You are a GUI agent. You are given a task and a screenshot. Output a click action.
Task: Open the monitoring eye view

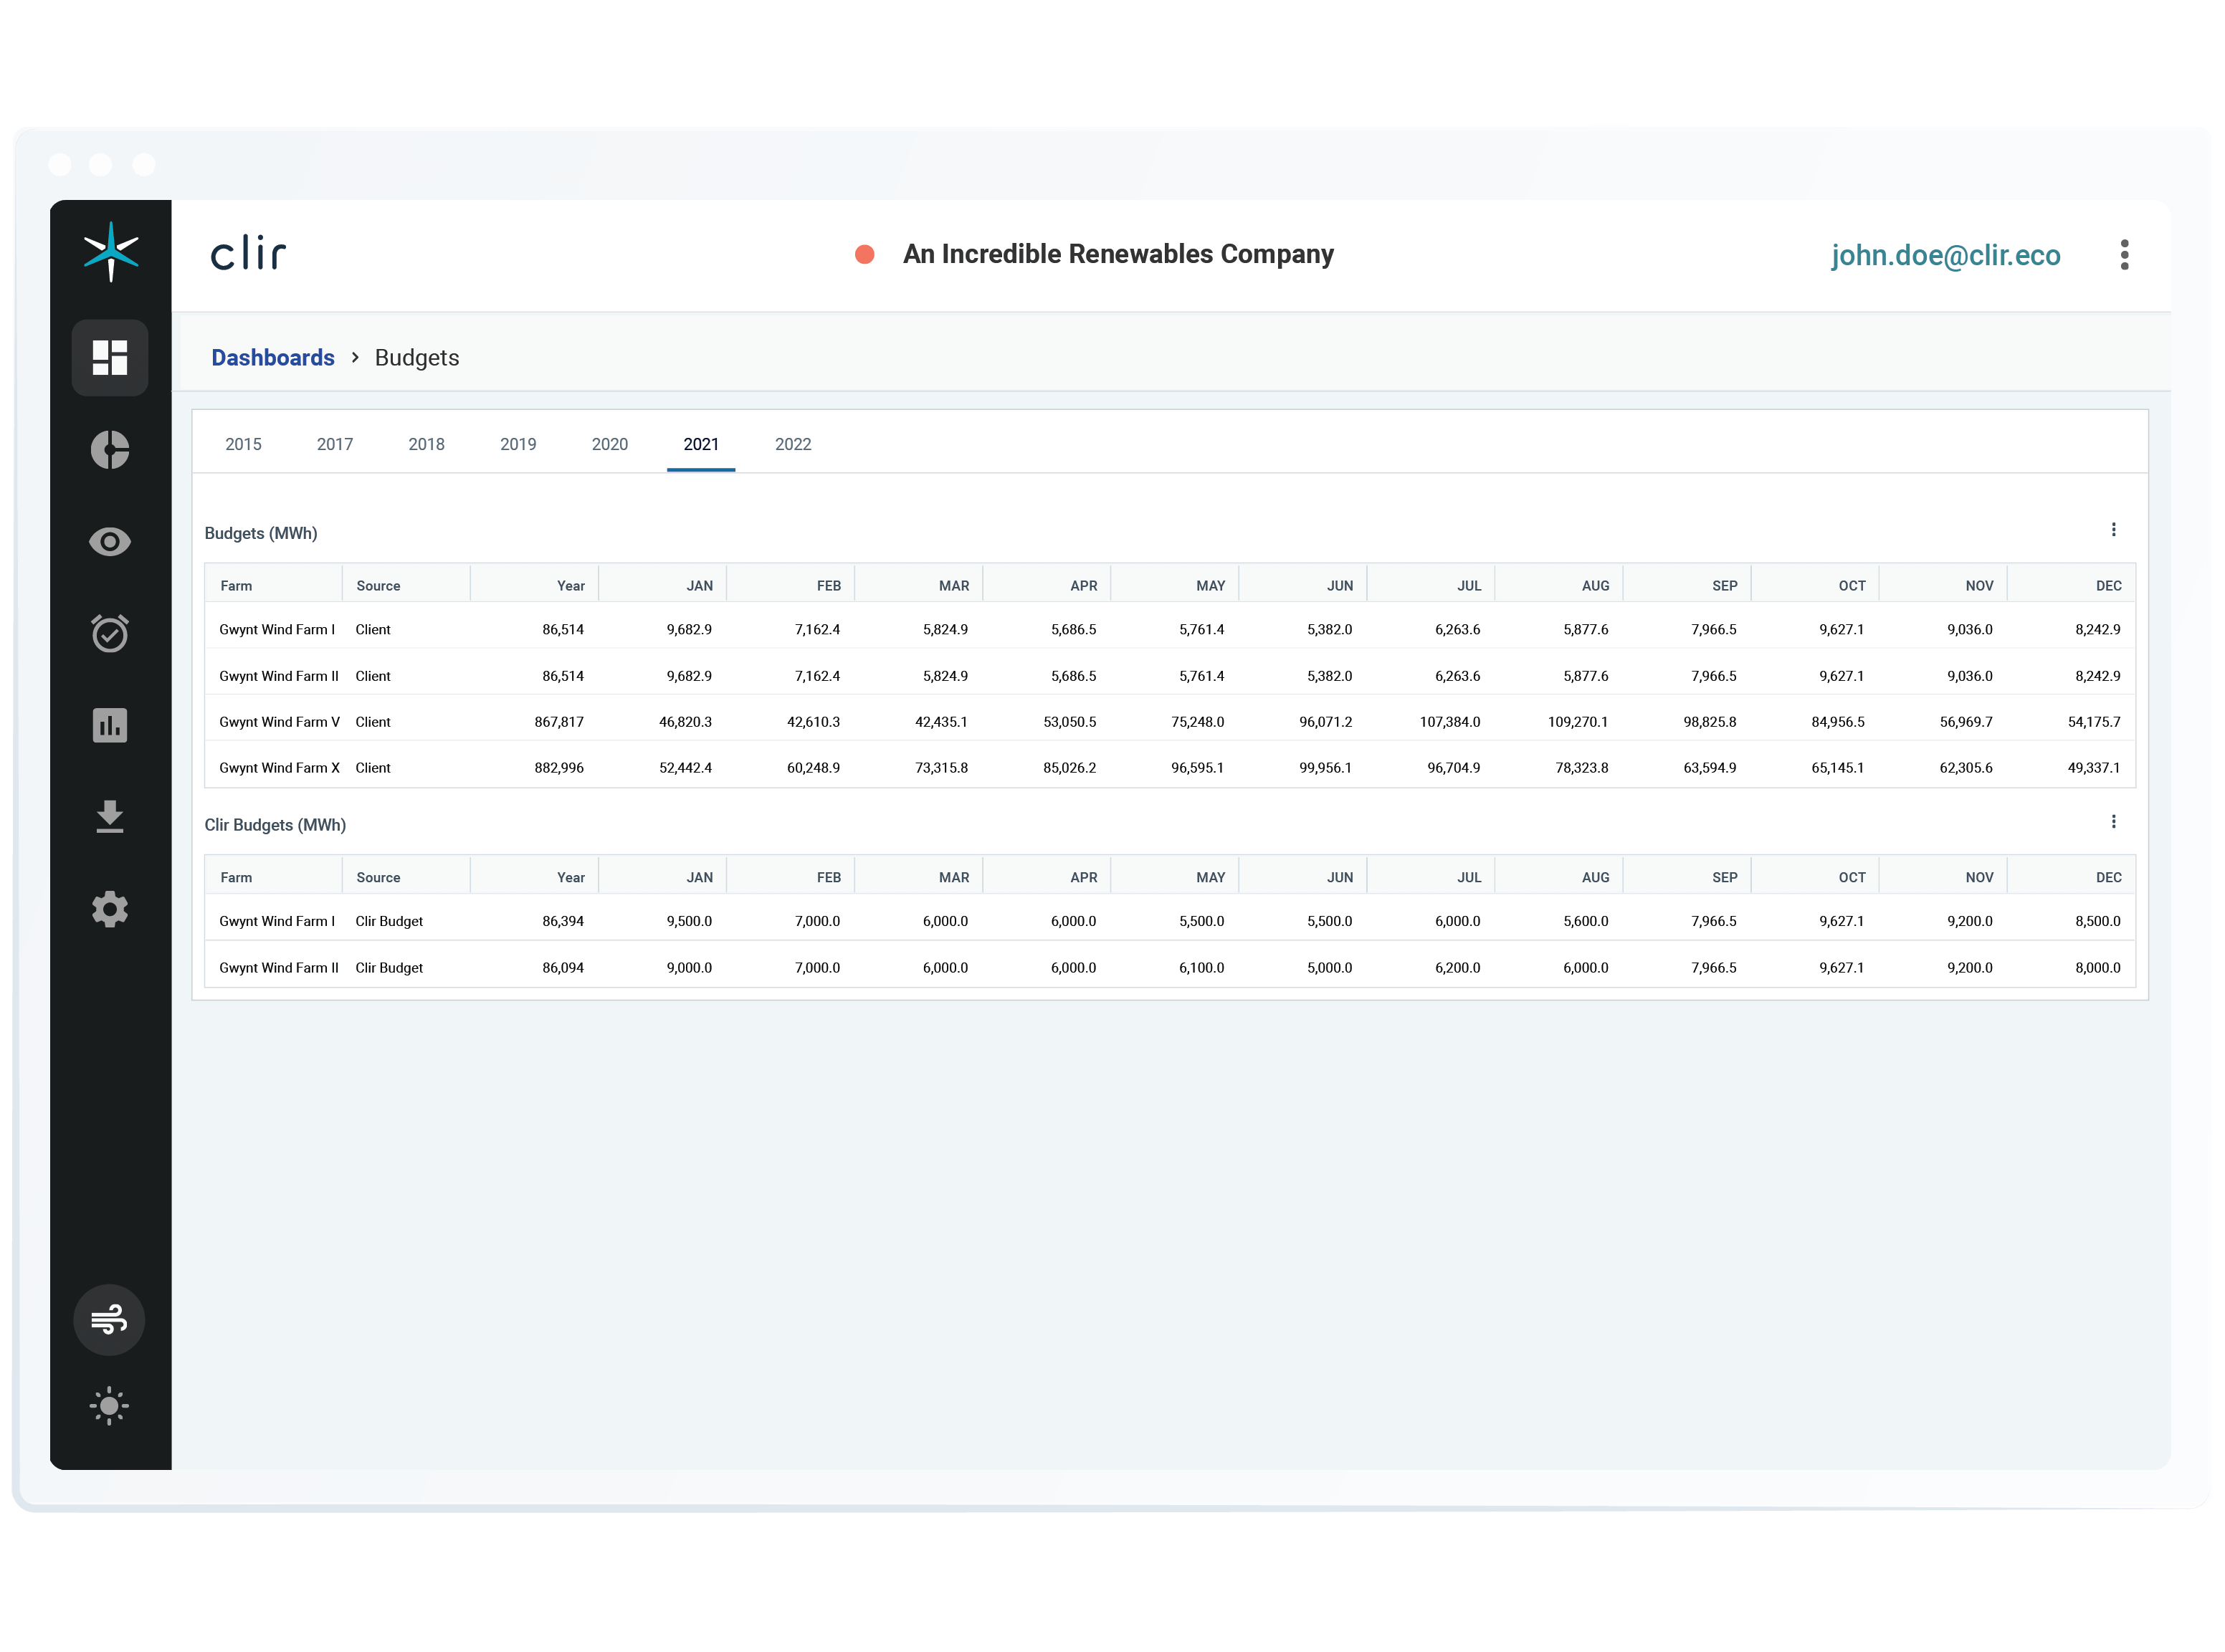[x=110, y=541]
